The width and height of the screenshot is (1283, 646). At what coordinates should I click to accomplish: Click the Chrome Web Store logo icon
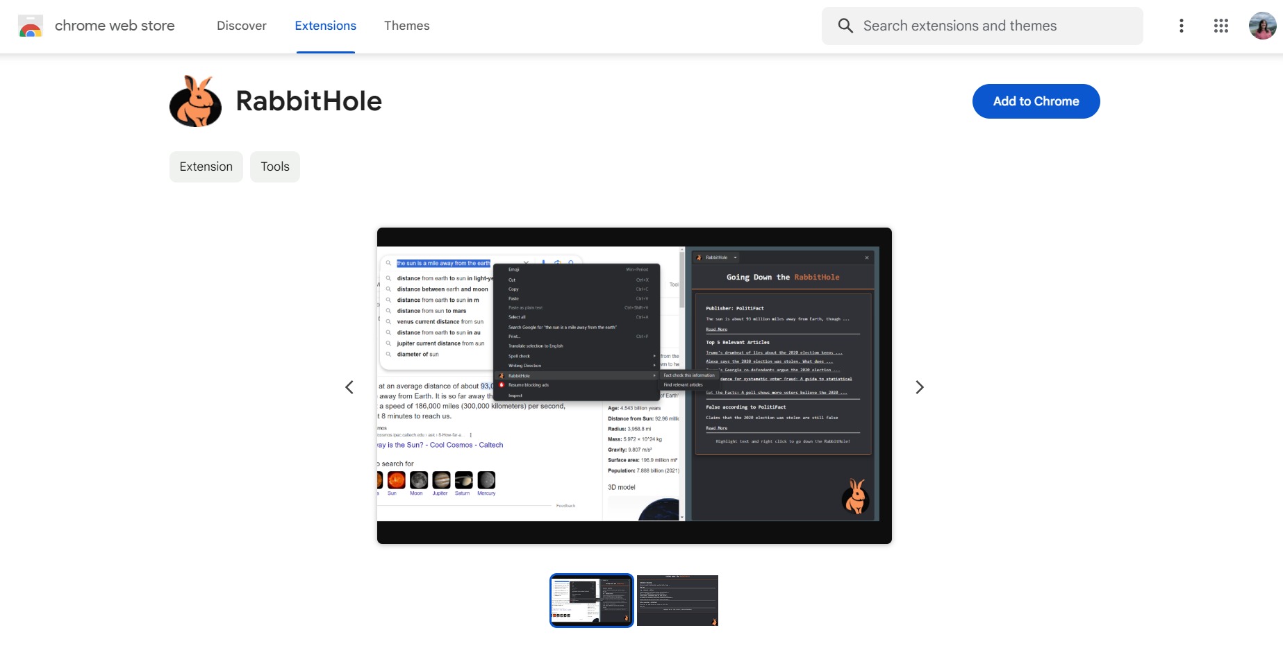coord(31,26)
